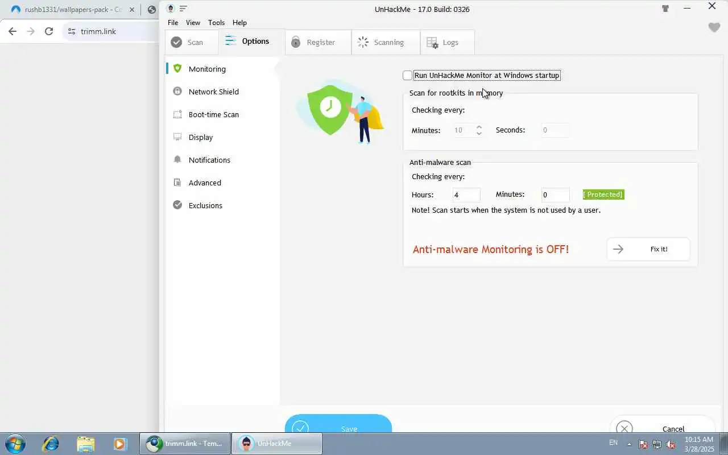The height and width of the screenshot is (455, 728).
Task: Click the browser reload icon
Action: point(49,31)
